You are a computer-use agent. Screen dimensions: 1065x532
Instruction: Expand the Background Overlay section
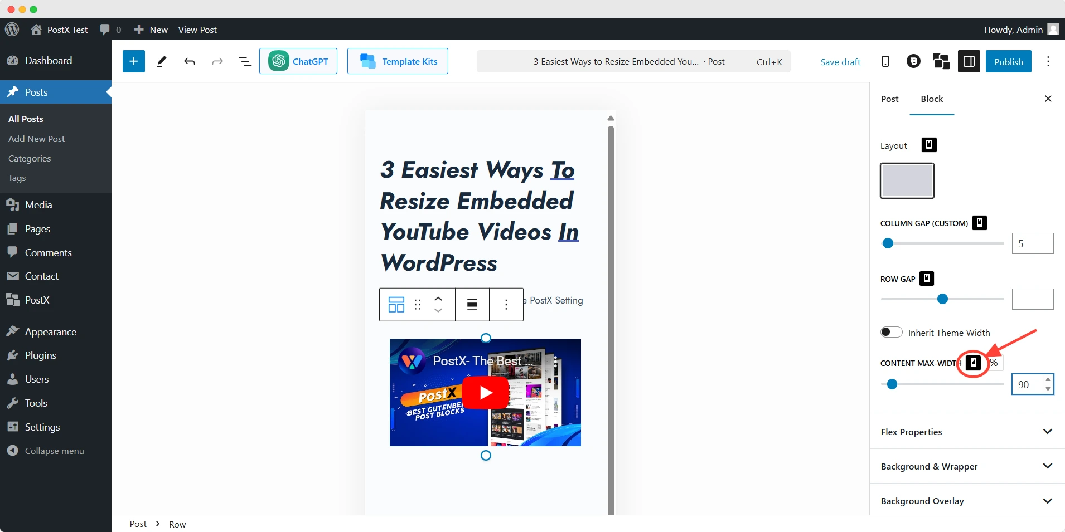point(967,501)
